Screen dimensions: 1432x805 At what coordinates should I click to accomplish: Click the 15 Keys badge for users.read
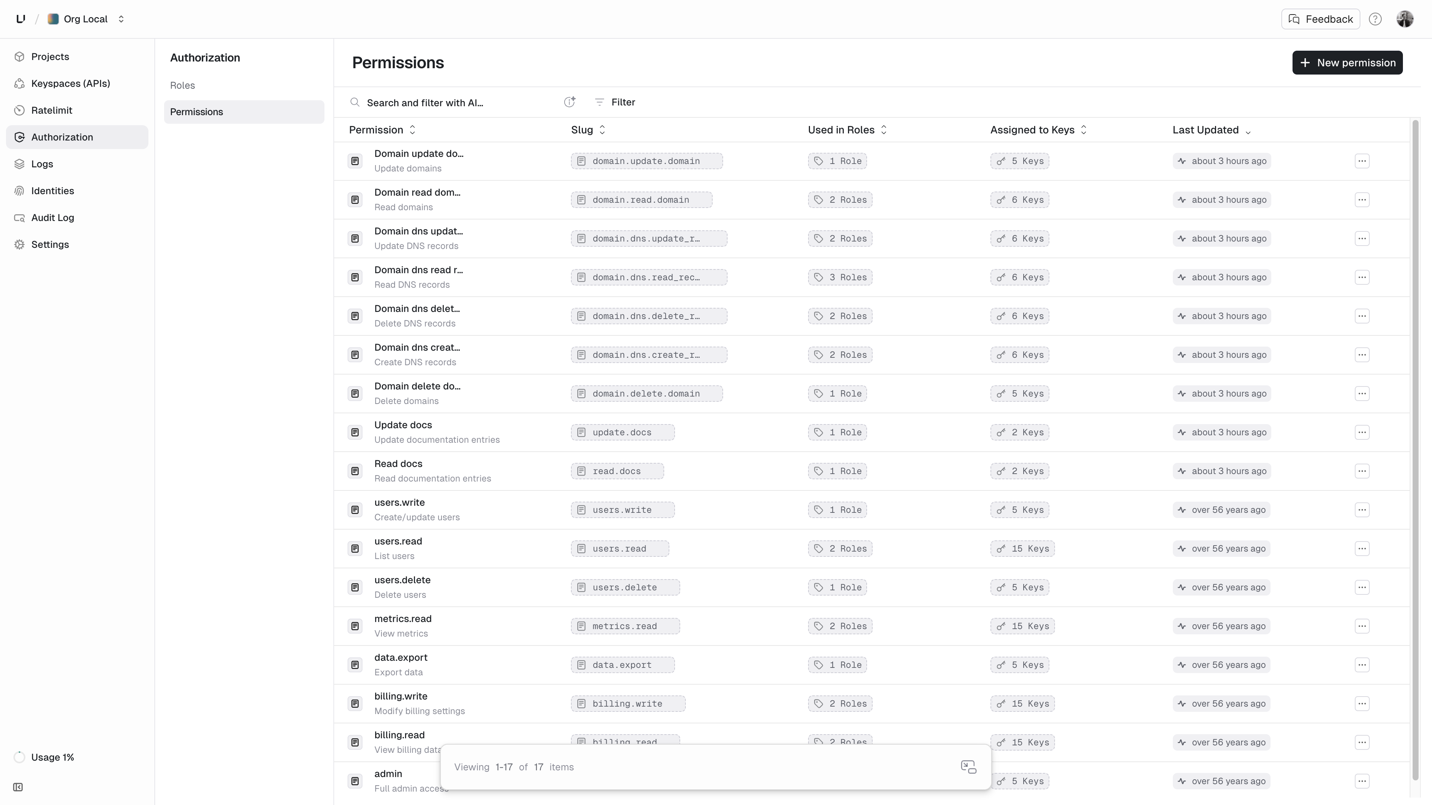click(x=1022, y=548)
